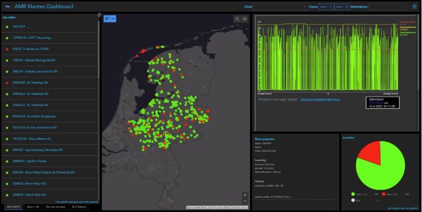Click the map search magnifier icon

237,19
